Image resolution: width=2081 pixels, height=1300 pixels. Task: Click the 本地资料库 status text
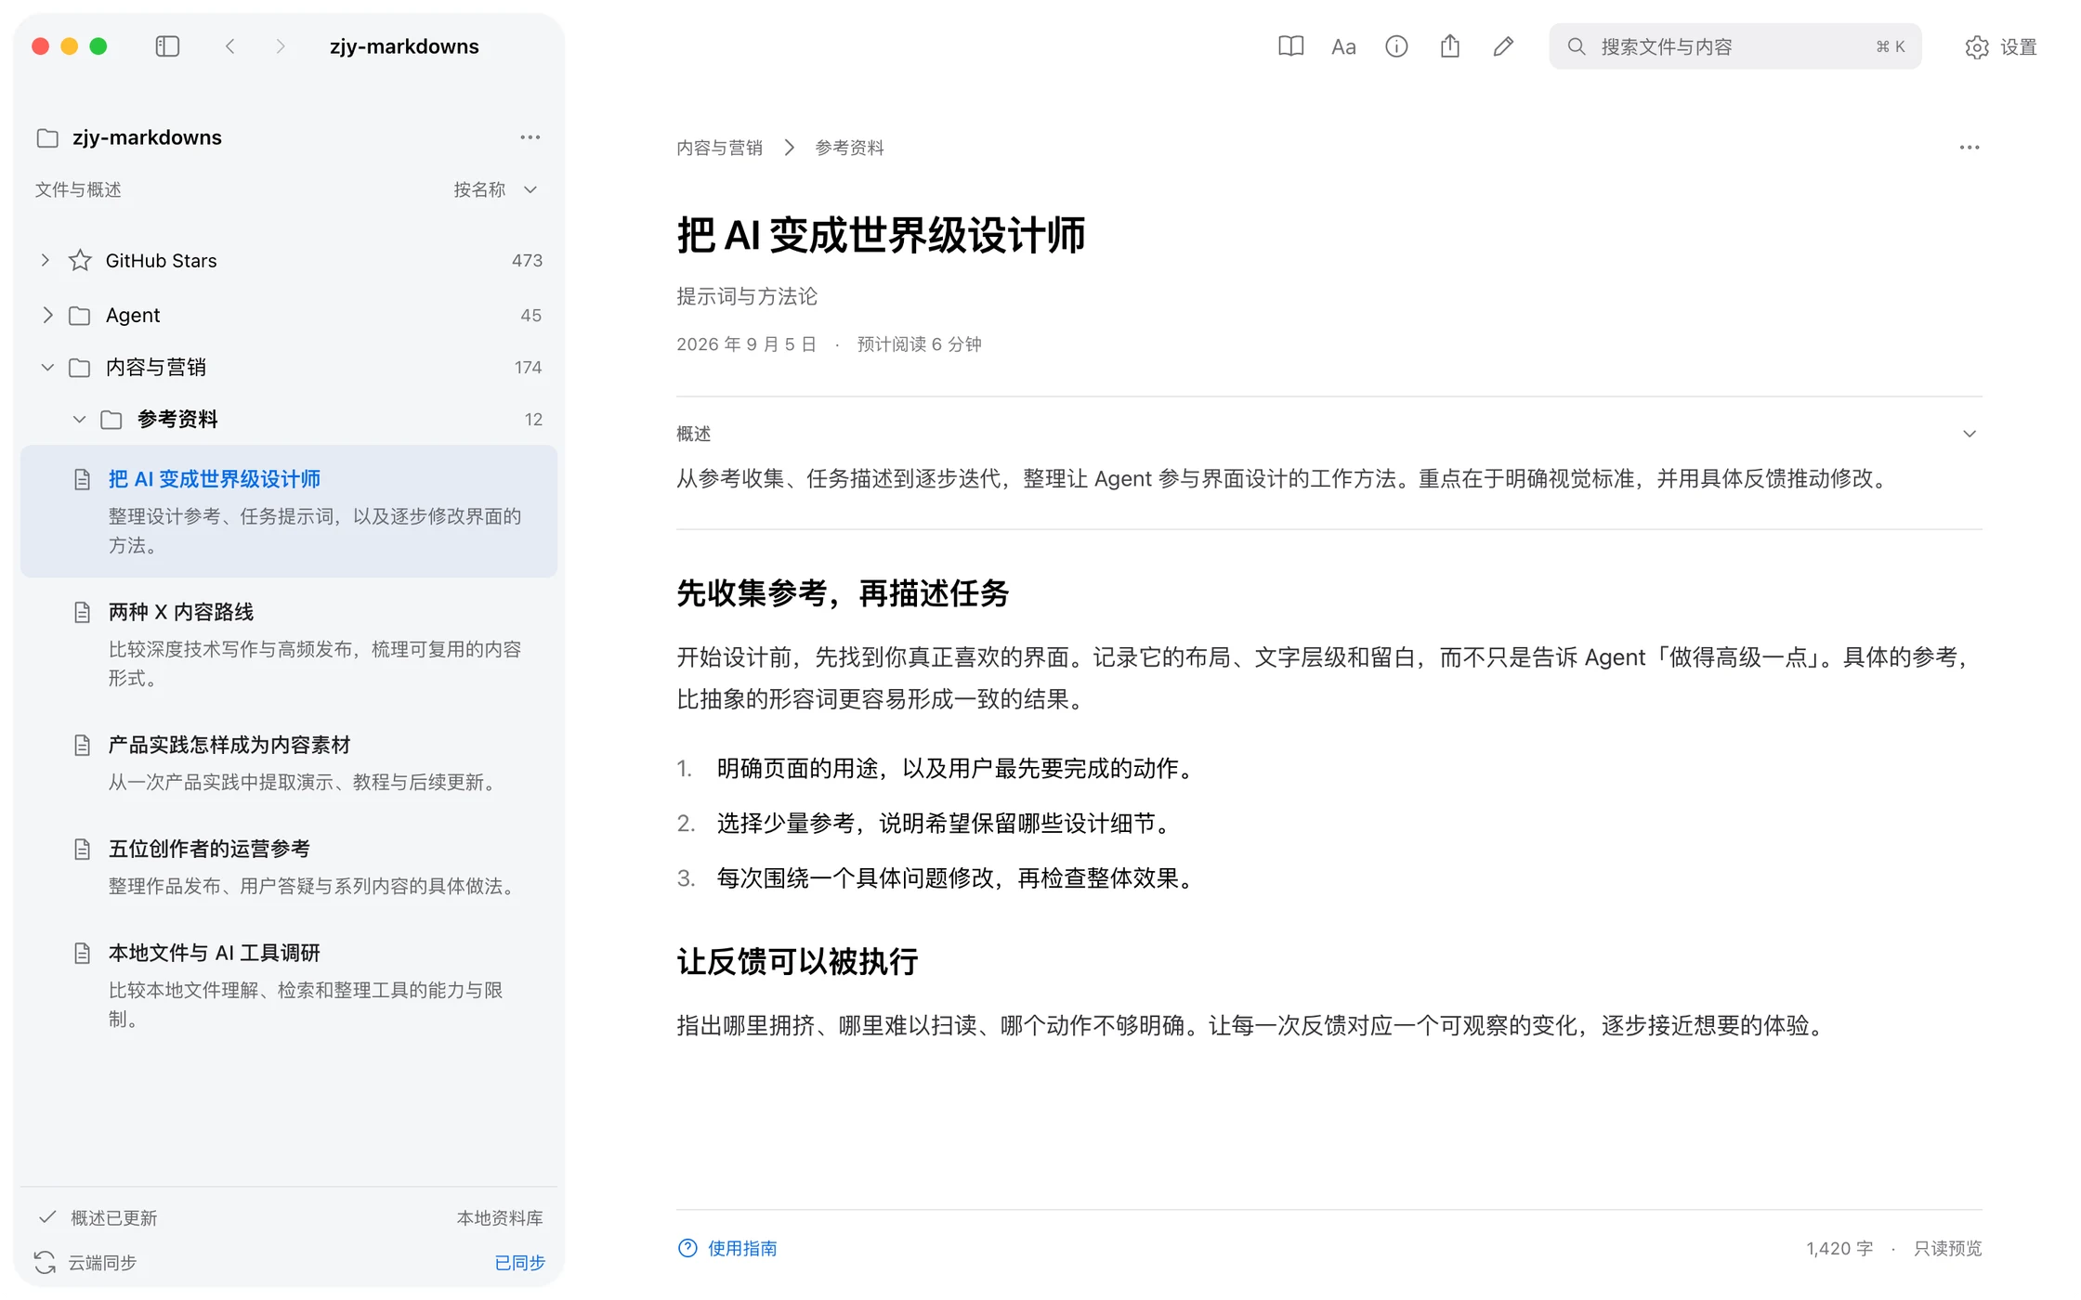click(x=500, y=1218)
